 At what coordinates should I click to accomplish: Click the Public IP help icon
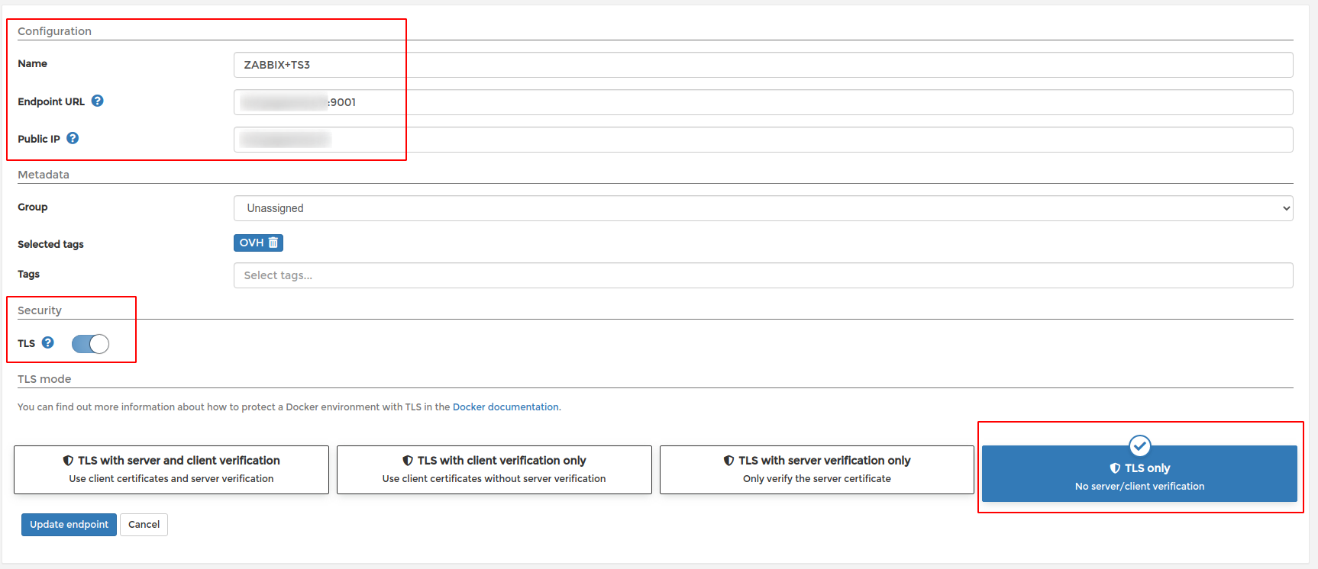coord(73,138)
